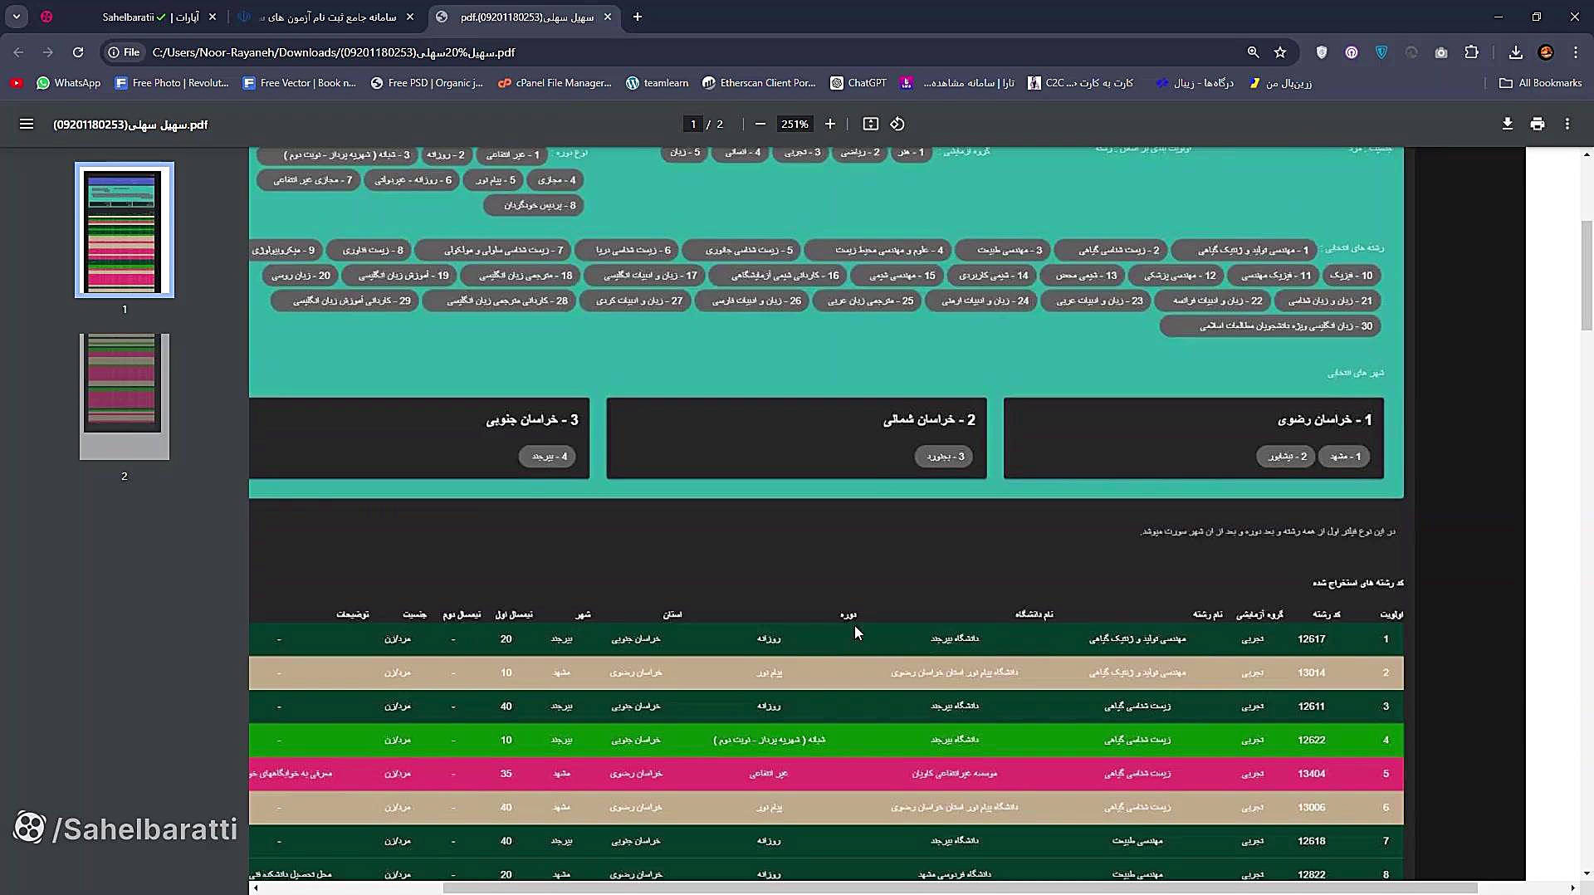
Task: Click code 13006 in the table
Action: [x=1312, y=807]
